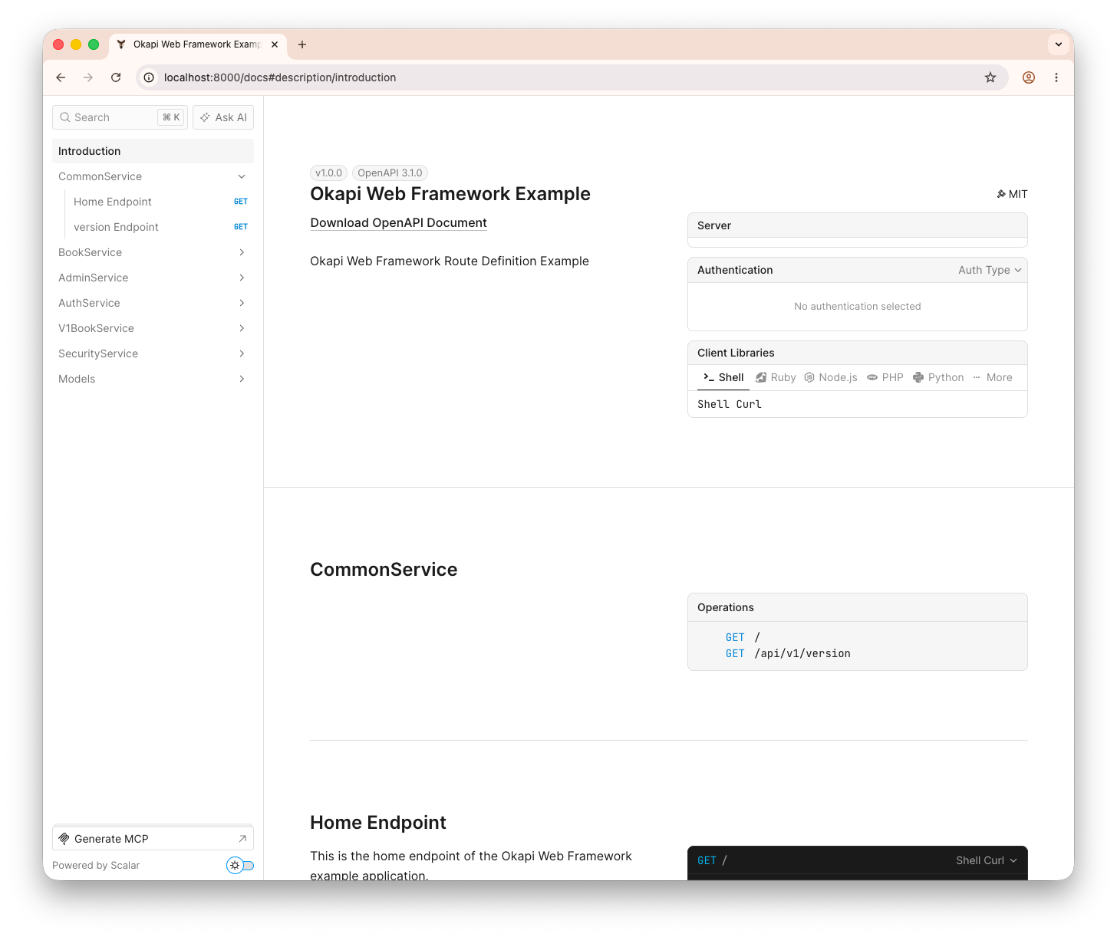Select the Shell client library tab

[x=723, y=377]
